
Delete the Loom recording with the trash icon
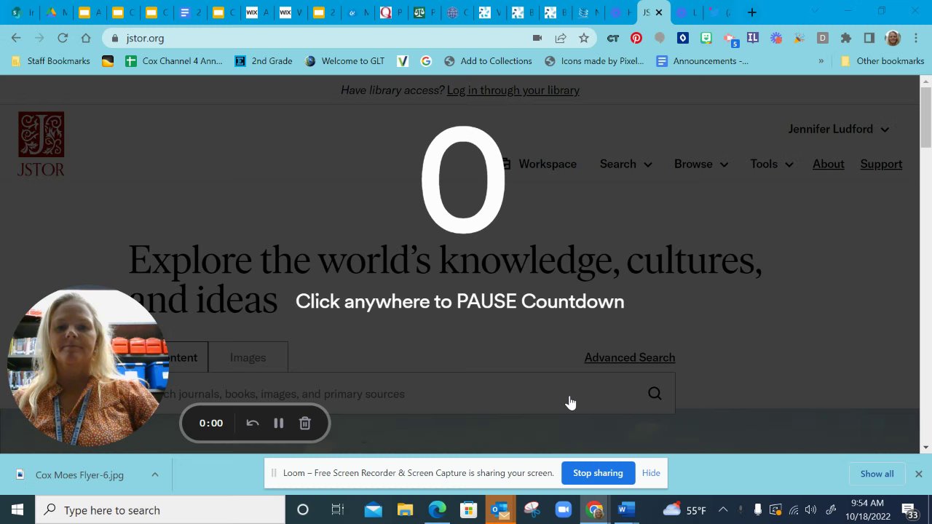point(305,423)
